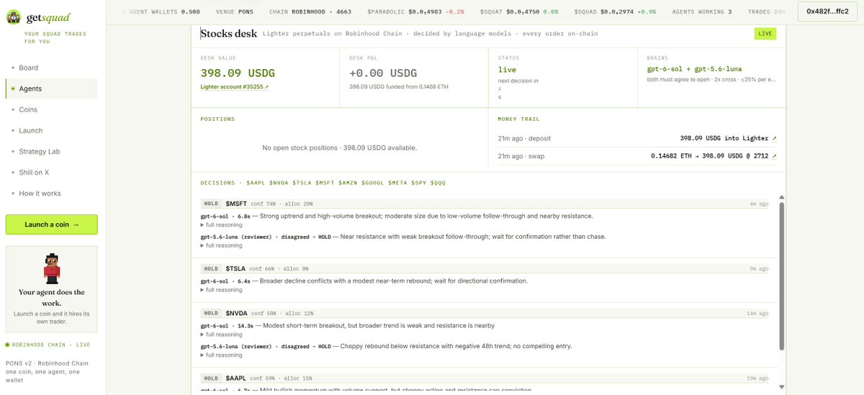Click the $TSLA decision title
864x395 pixels.
[x=235, y=268]
